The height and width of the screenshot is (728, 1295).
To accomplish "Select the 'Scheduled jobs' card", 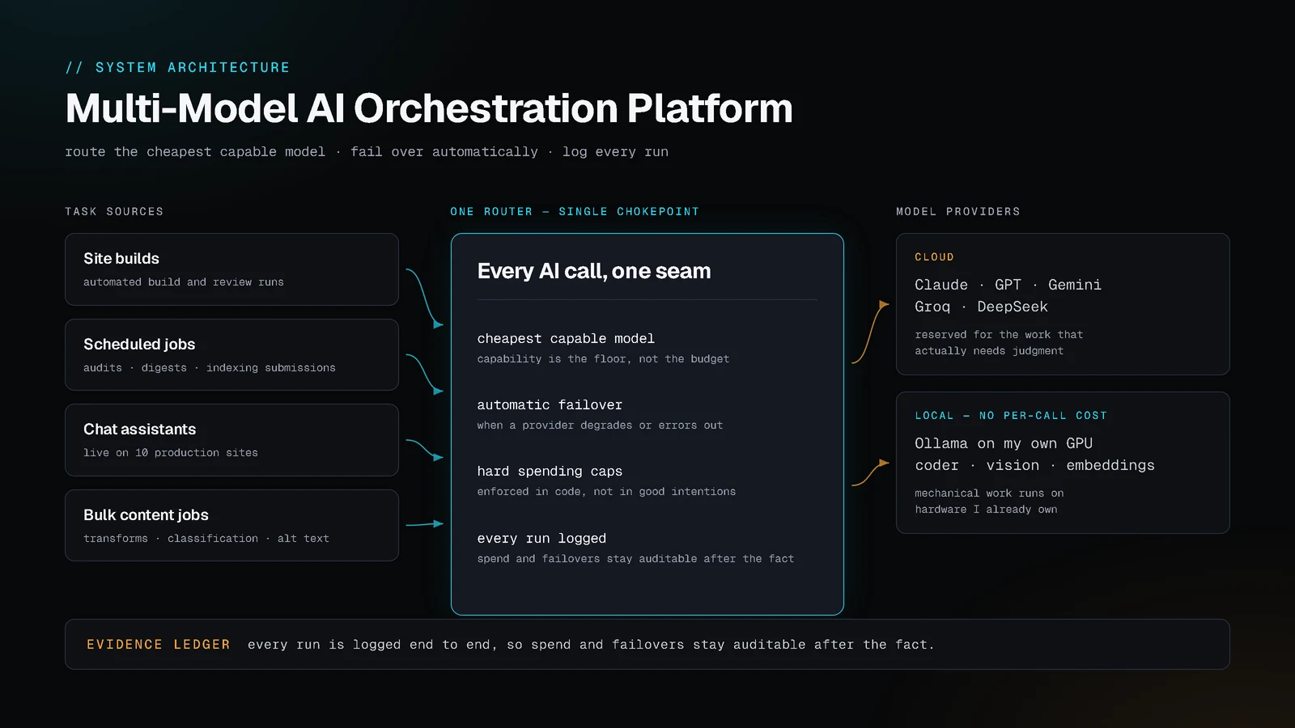I will click(x=231, y=355).
